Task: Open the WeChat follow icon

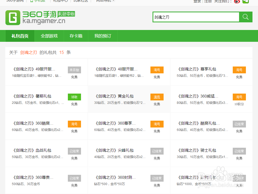Action: 246,2
